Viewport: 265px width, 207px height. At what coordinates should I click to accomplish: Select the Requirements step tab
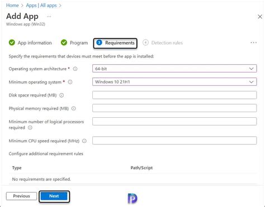pyautogui.click(x=115, y=43)
